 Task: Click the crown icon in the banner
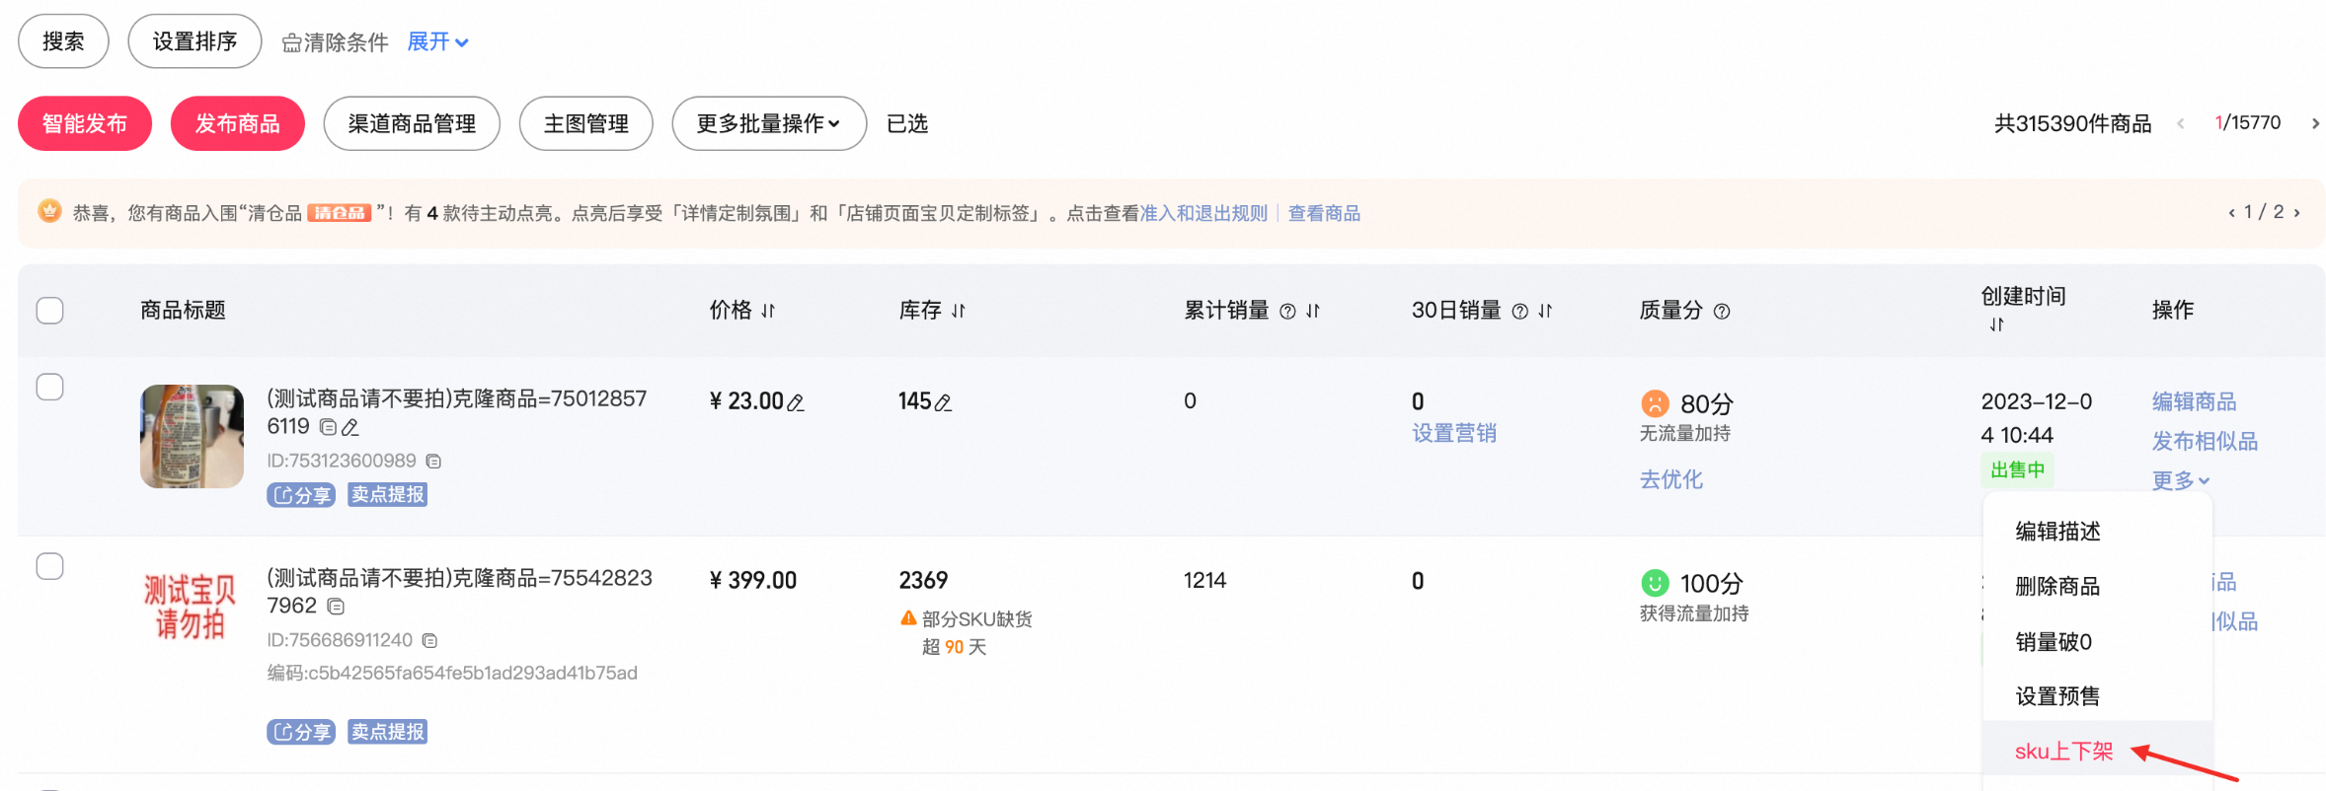click(x=49, y=211)
